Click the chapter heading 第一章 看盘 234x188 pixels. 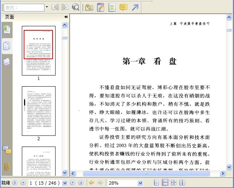149,61
